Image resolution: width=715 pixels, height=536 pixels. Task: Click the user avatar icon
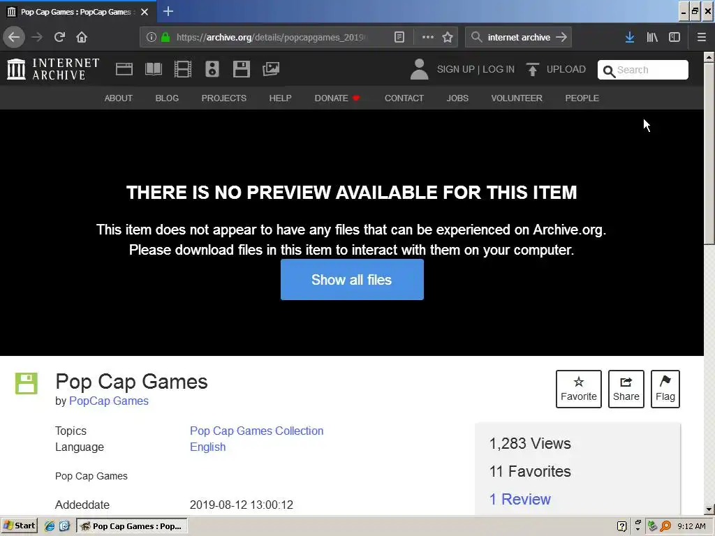(x=419, y=69)
